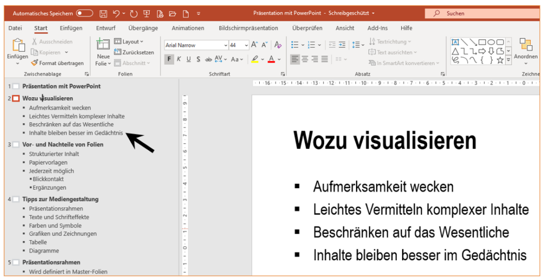Click Zurücksetzen in Folien group
The image size is (544, 280).
coord(134,53)
